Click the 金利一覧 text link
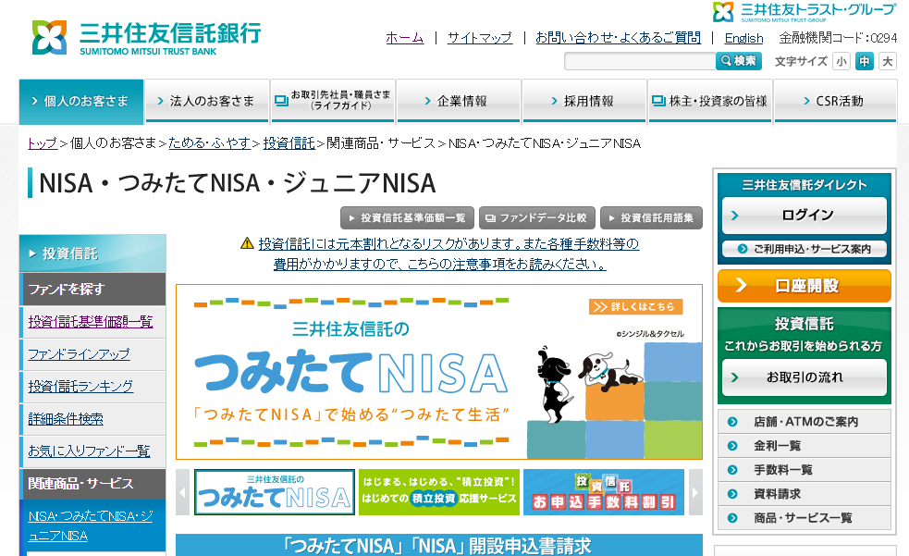 (777, 446)
